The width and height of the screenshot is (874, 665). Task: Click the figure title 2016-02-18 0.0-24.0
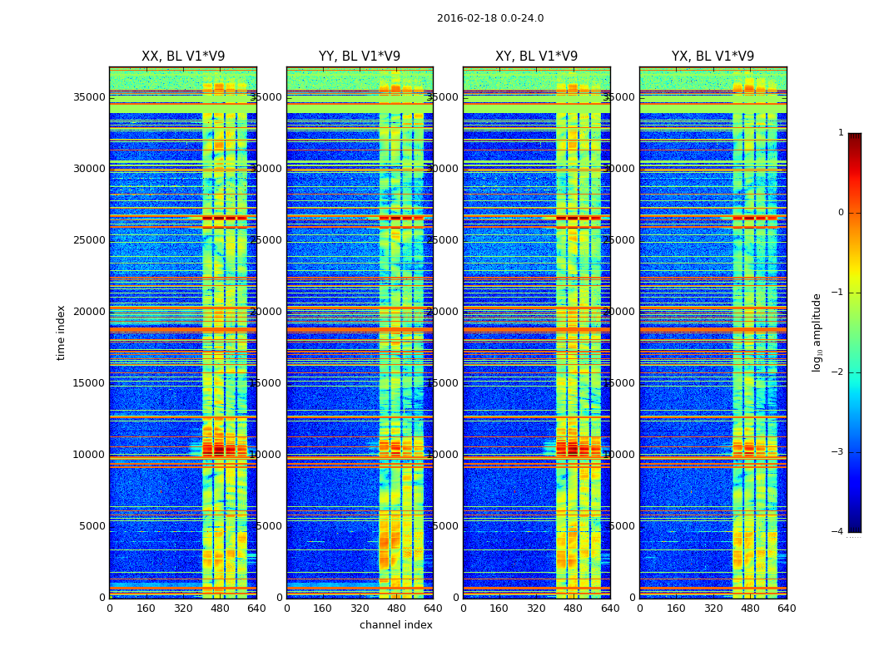coord(490,17)
